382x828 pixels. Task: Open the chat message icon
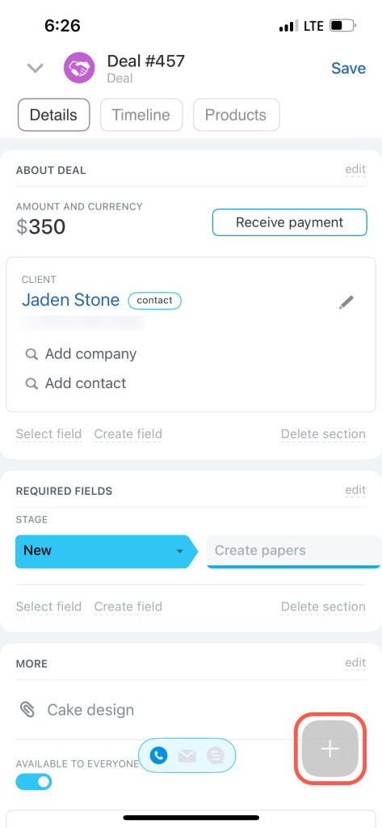(x=216, y=756)
